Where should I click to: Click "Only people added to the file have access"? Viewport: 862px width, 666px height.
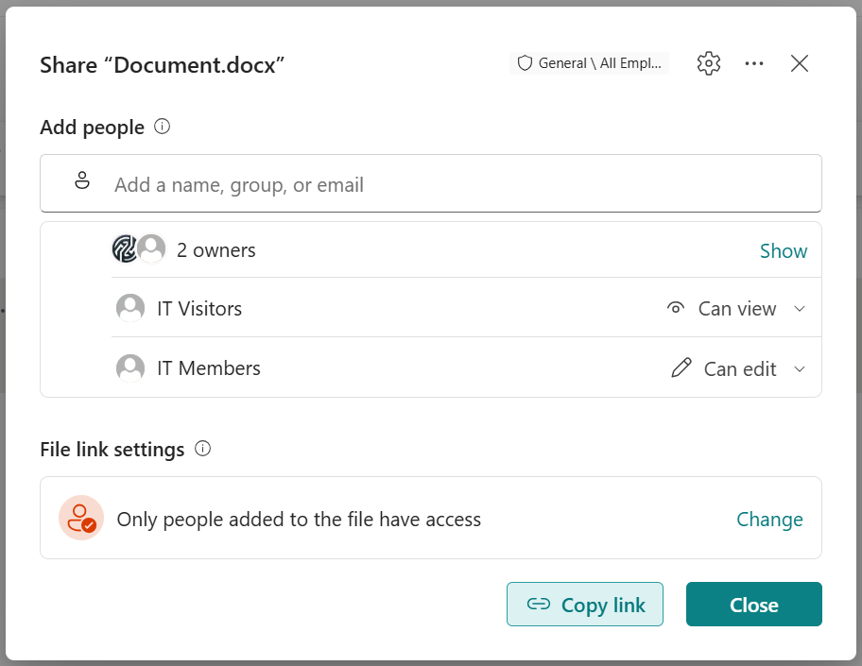click(x=299, y=520)
